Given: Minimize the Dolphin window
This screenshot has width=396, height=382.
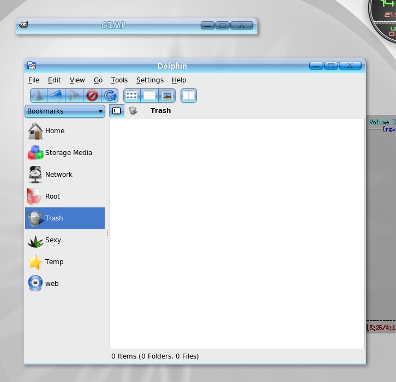Looking at the screenshot, I should click(x=316, y=66).
